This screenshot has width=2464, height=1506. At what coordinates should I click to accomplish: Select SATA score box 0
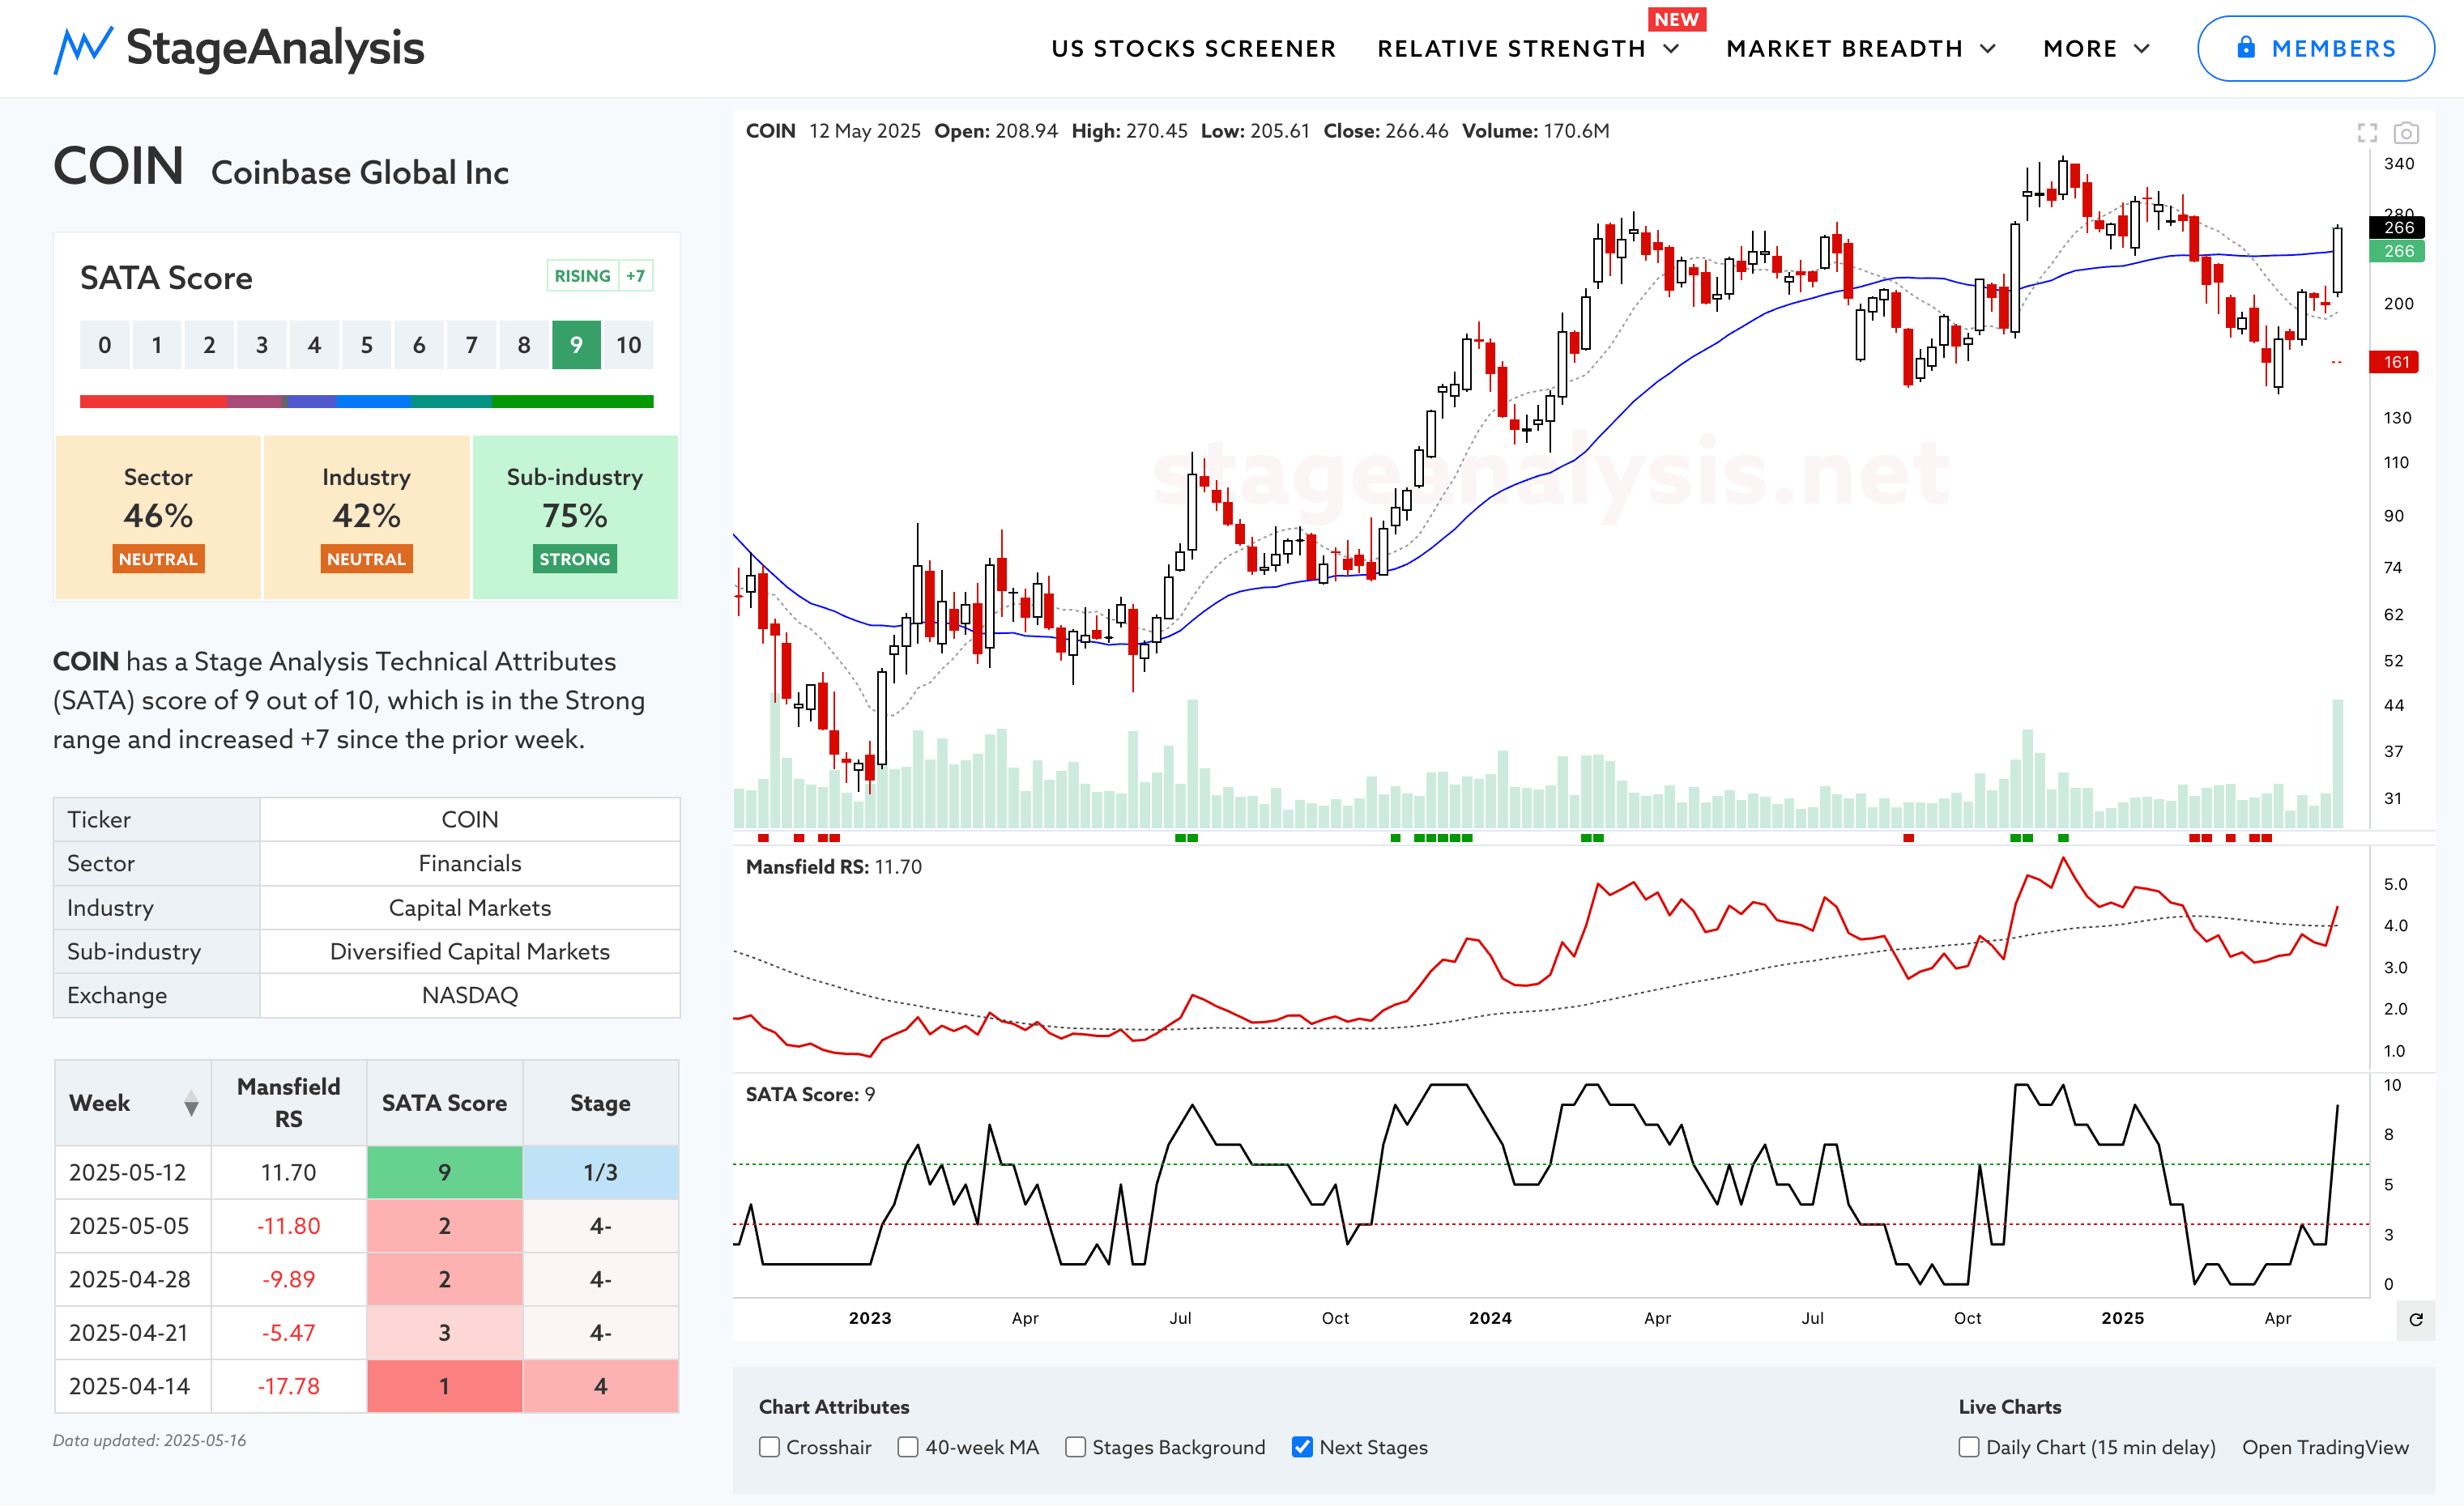click(104, 345)
